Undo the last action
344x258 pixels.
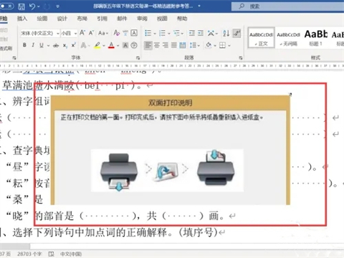(32, 6)
